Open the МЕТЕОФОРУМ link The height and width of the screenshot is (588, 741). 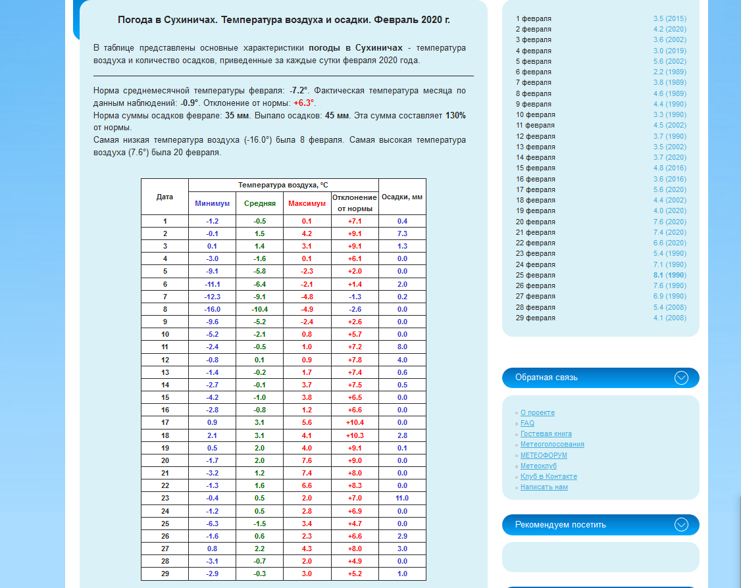[544, 455]
